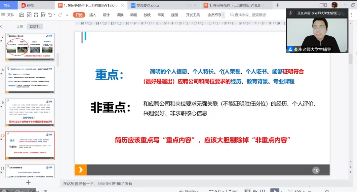Switch to the 大纲 outline pane
This screenshot has width=357, height=192.
coord(20,27)
